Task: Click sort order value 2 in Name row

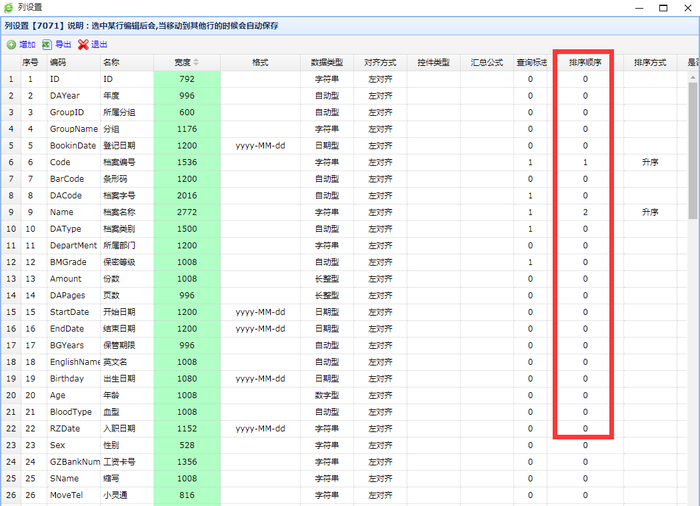Action: point(585,212)
